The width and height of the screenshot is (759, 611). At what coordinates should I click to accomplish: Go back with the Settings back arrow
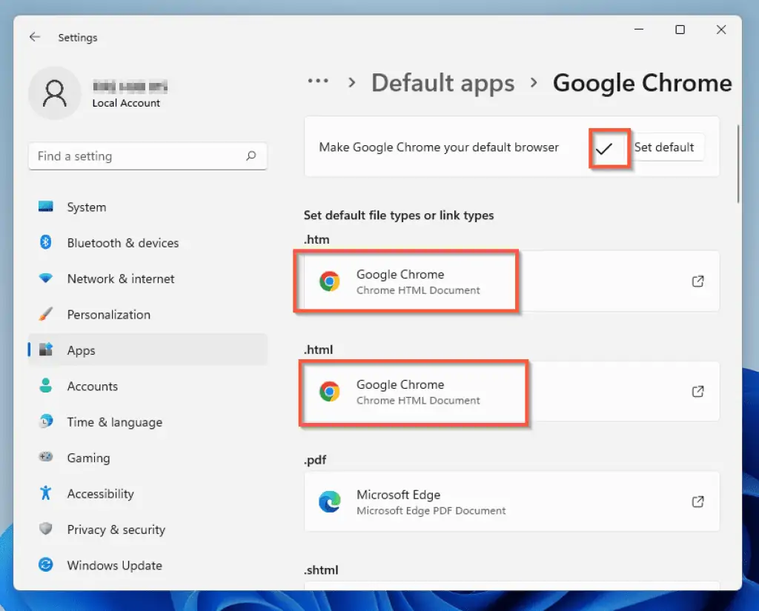click(x=35, y=37)
